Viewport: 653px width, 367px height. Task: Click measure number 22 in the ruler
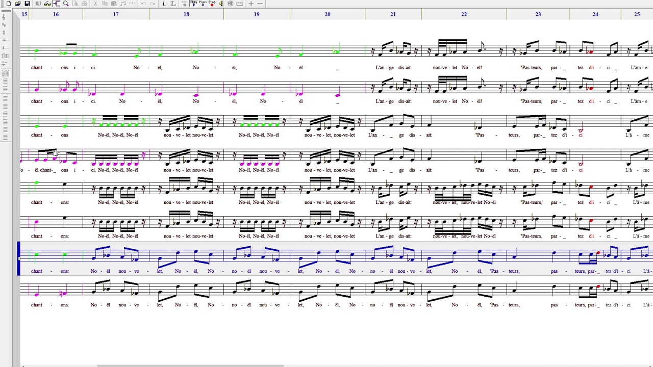point(464,14)
